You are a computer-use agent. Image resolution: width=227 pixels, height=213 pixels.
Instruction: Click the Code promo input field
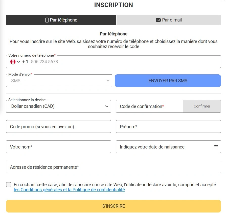click(58, 126)
